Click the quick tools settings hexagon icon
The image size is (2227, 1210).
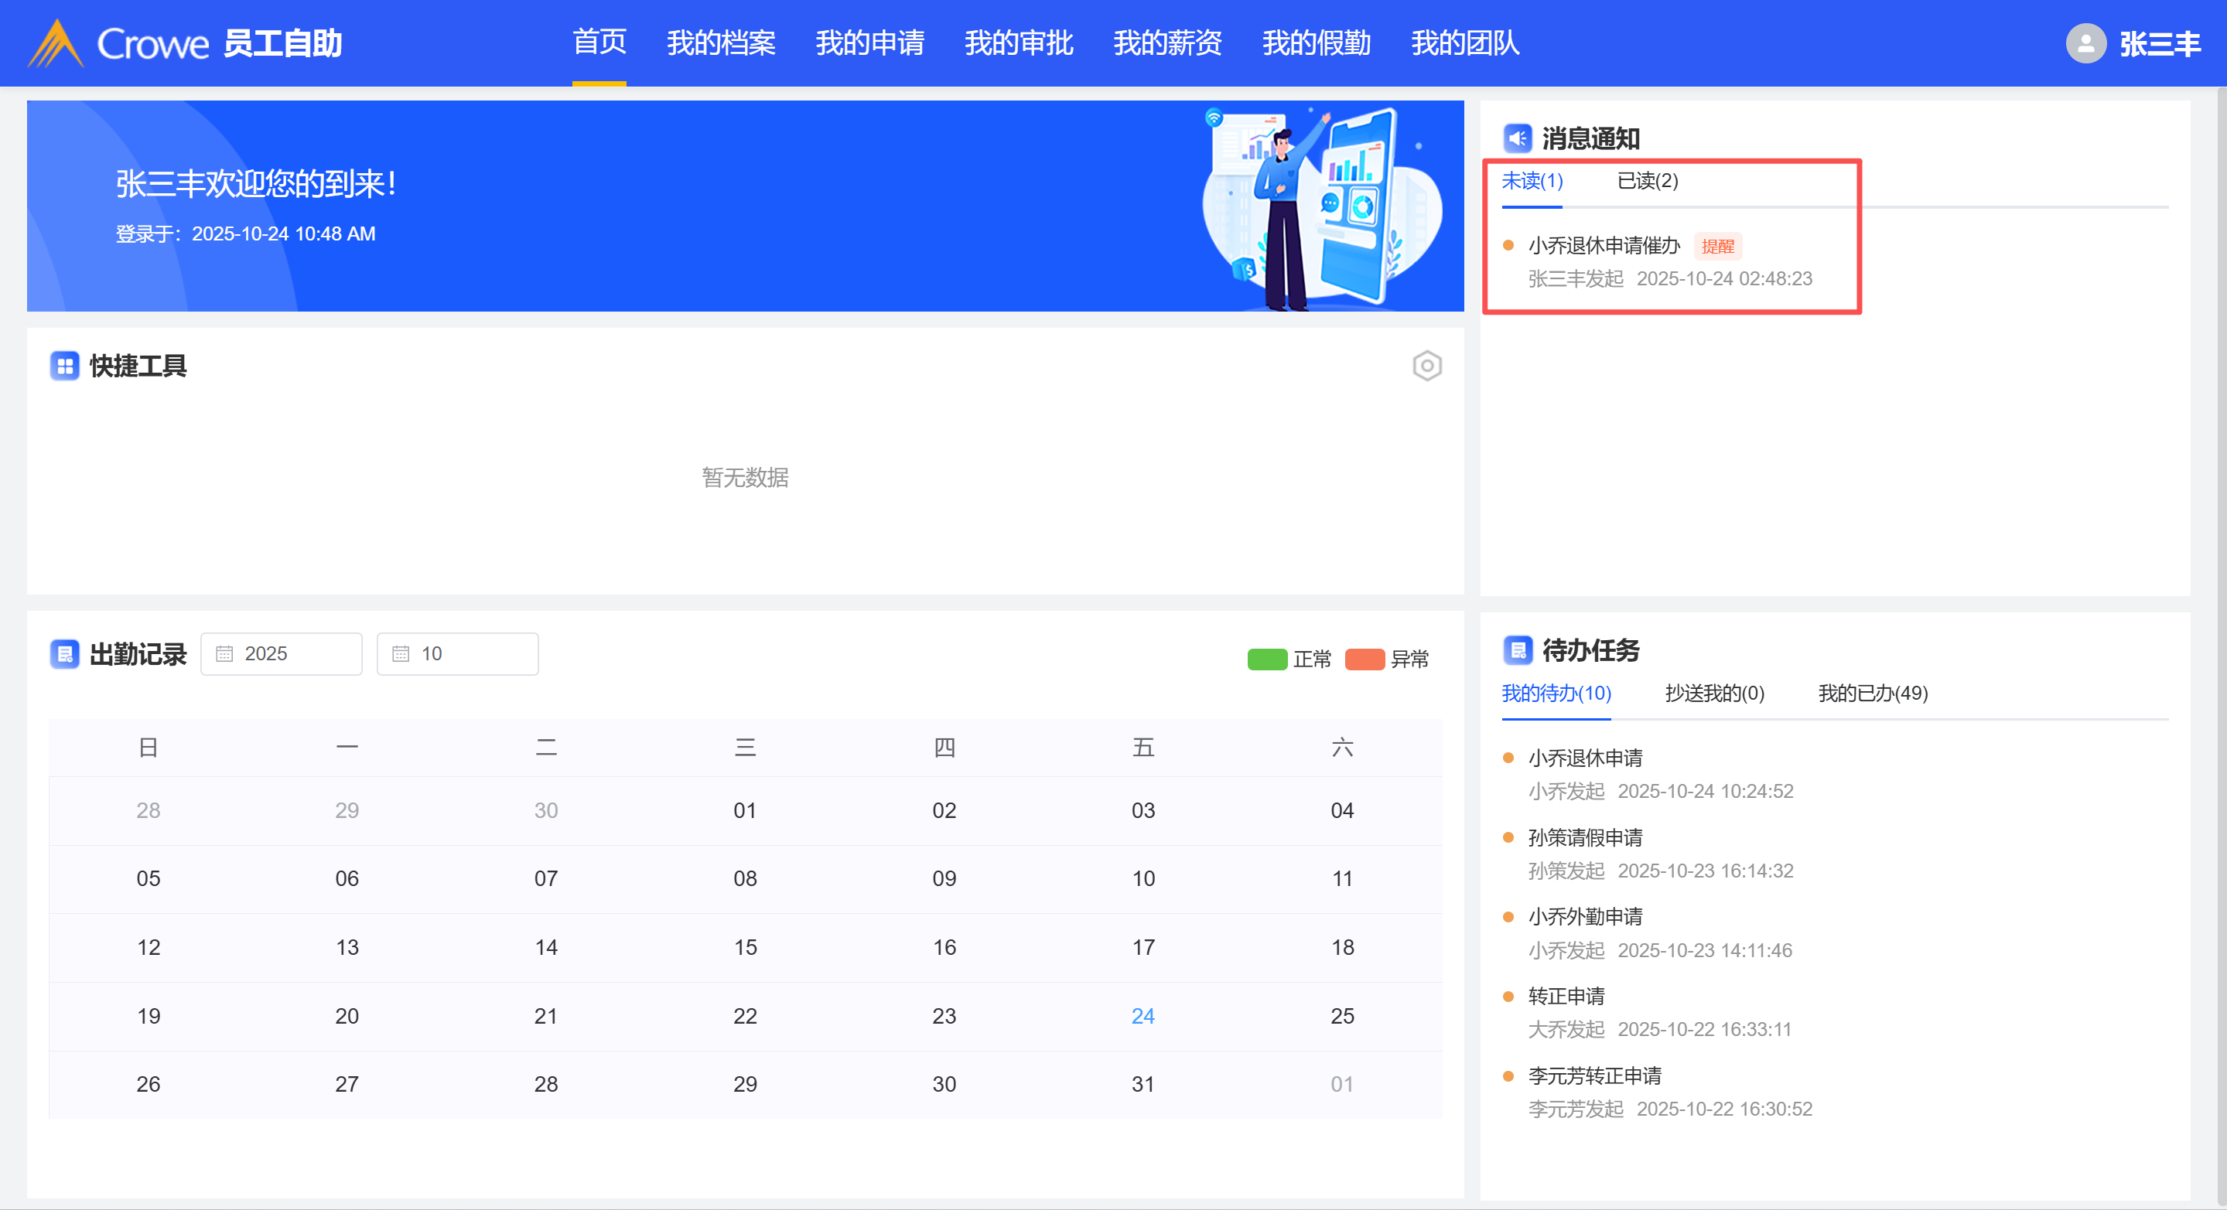point(1426,366)
